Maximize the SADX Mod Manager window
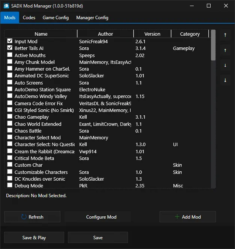Screen dimensions: 235x249 [209, 6]
